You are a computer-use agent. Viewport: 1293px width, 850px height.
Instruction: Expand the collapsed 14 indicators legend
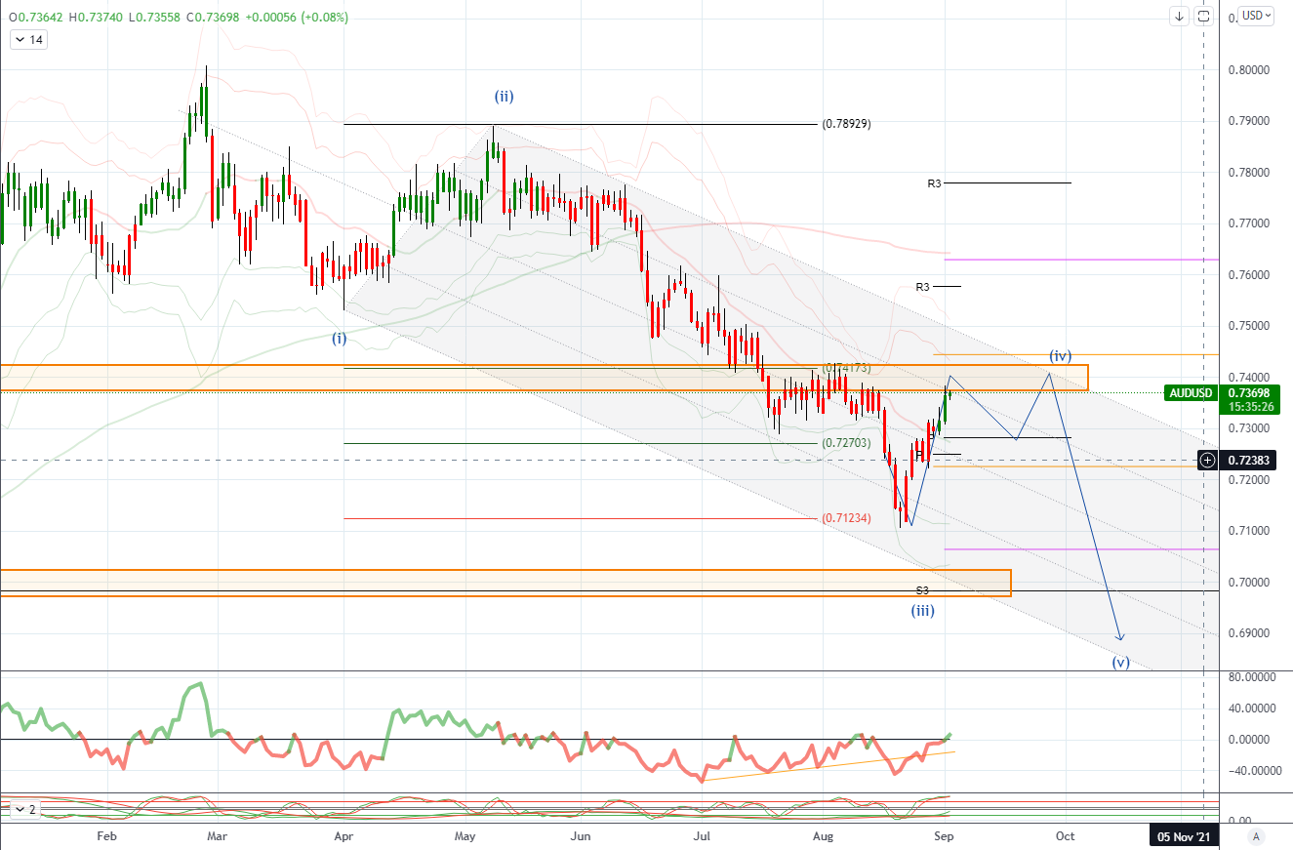point(29,40)
